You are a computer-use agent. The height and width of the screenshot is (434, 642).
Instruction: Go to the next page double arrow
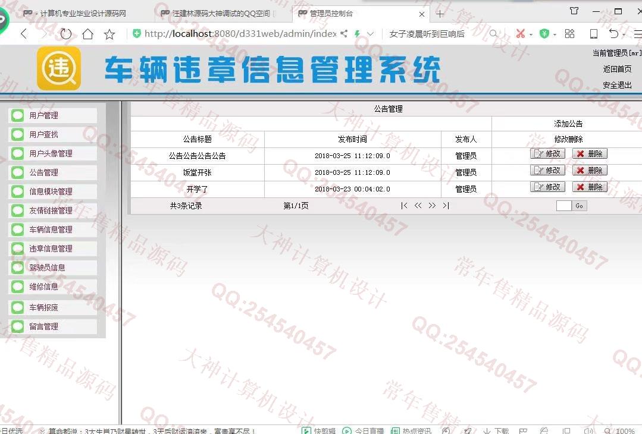pyautogui.click(x=432, y=205)
